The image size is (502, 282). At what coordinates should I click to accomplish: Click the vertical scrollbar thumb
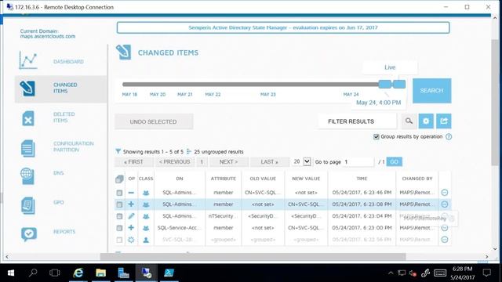(x=495, y=103)
